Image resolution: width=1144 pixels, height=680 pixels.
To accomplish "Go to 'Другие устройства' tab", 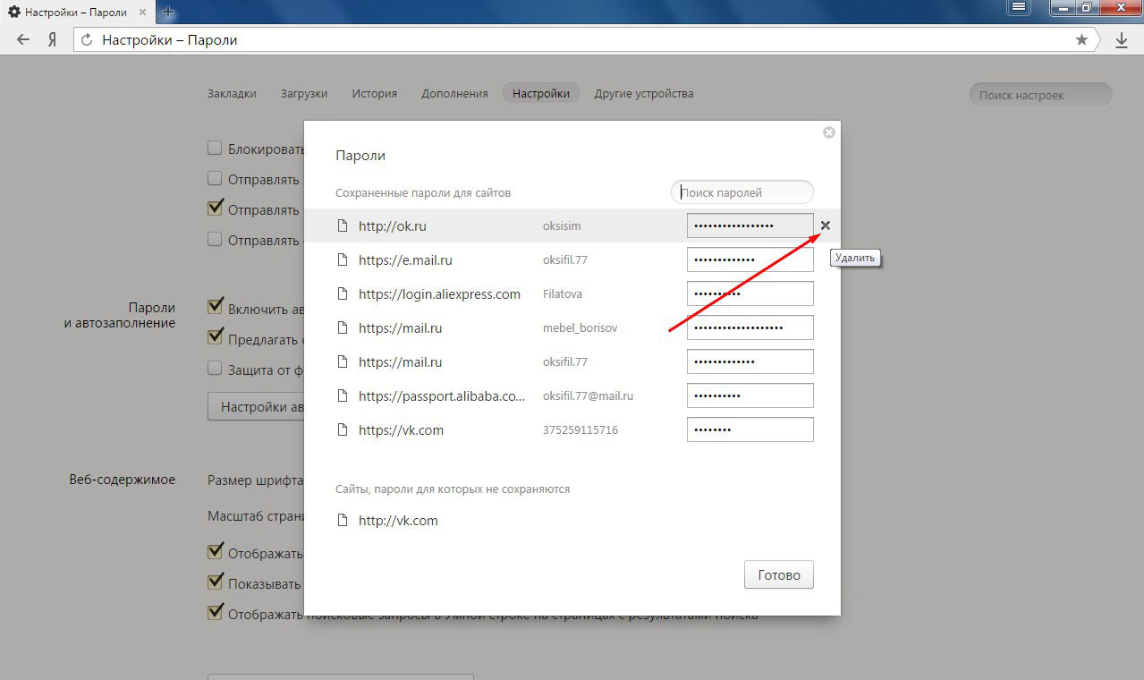I will coord(643,93).
